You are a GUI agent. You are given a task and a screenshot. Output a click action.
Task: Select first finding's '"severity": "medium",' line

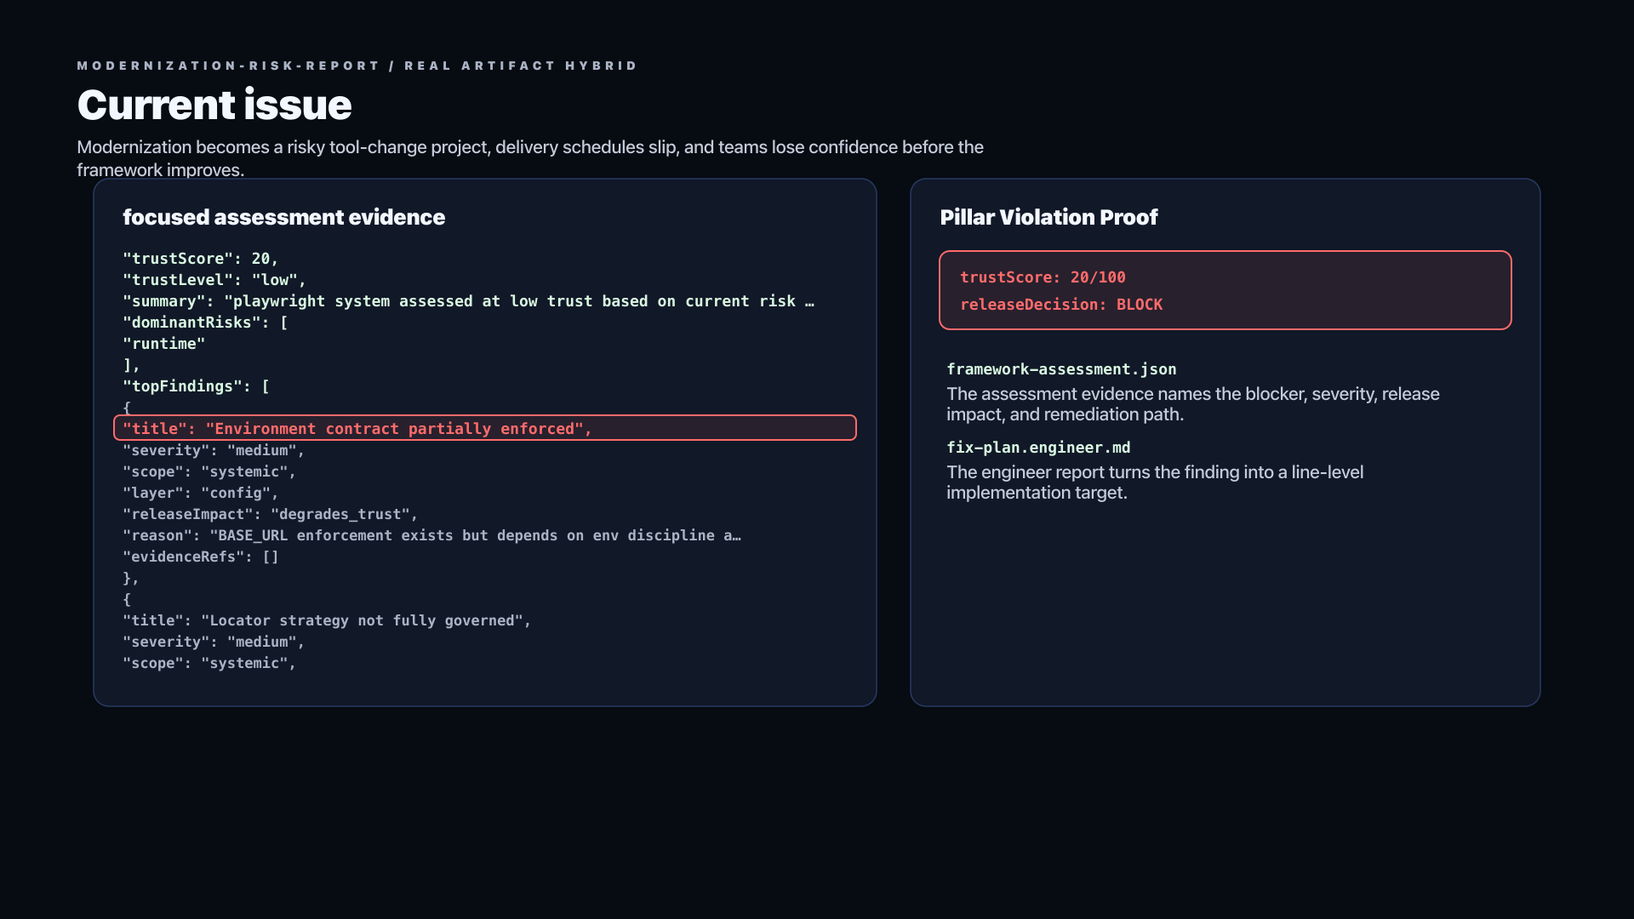click(214, 450)
